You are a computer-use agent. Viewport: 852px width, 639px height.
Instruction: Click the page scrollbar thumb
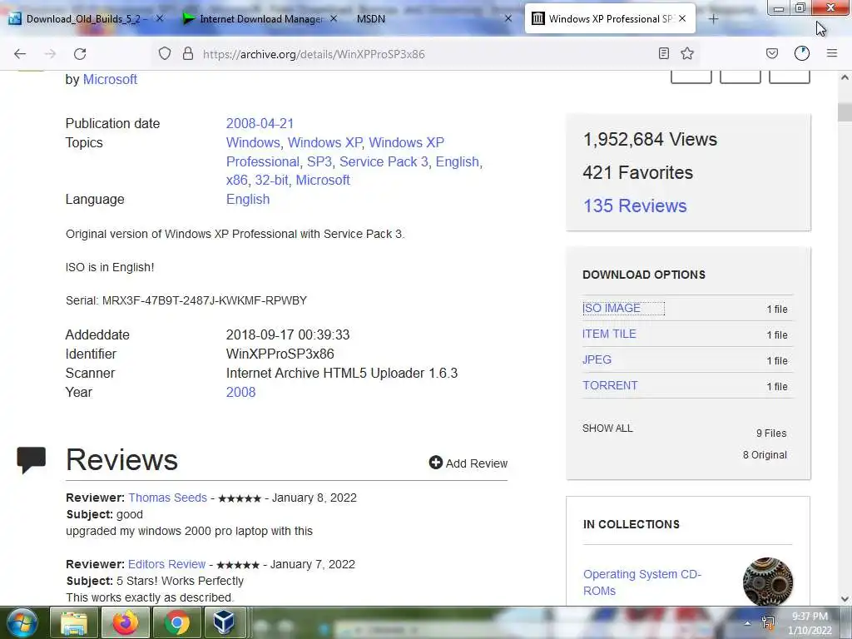(x=845, y=112)
